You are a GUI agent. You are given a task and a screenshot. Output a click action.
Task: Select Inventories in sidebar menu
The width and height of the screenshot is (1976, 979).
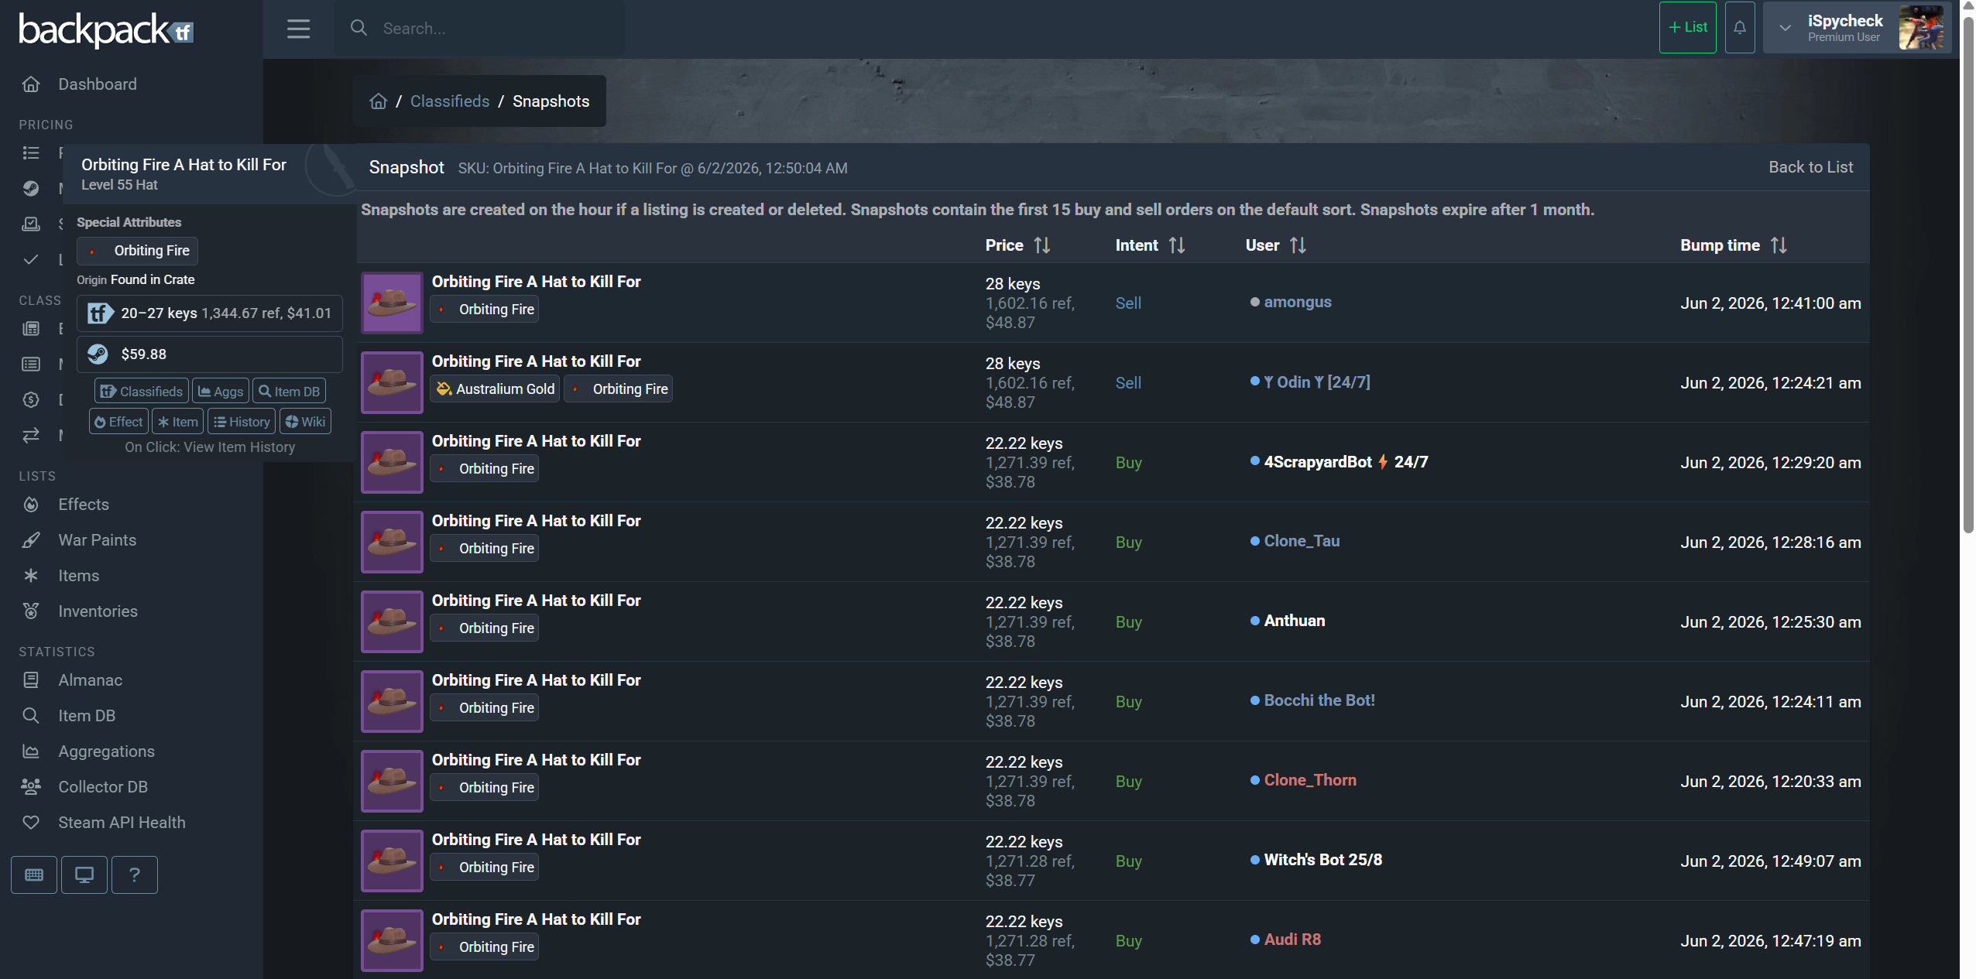click(98, 611)
